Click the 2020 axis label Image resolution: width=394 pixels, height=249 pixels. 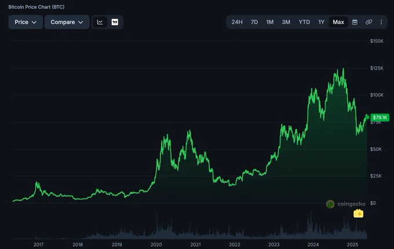pyautogui.click(x=156, y=244)
